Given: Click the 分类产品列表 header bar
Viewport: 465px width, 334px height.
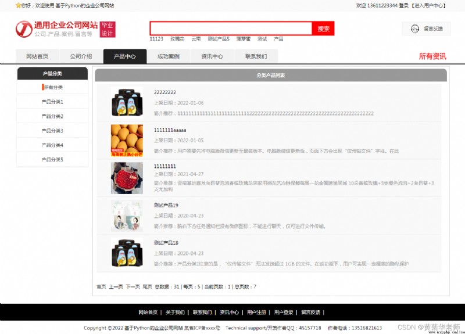Looking at the screenshot, I should point(271,76).
